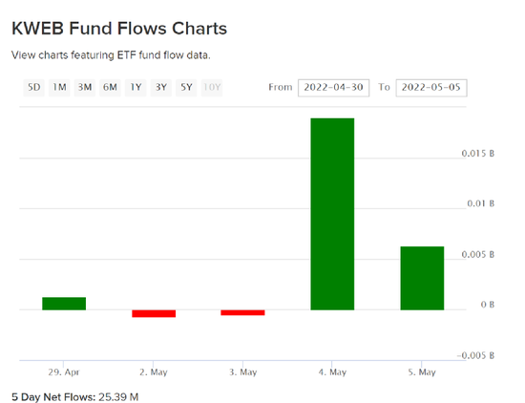This screenshot has height=403, width=525.
Task: Switch chart to 3M range
Action: tap(85, 88)
